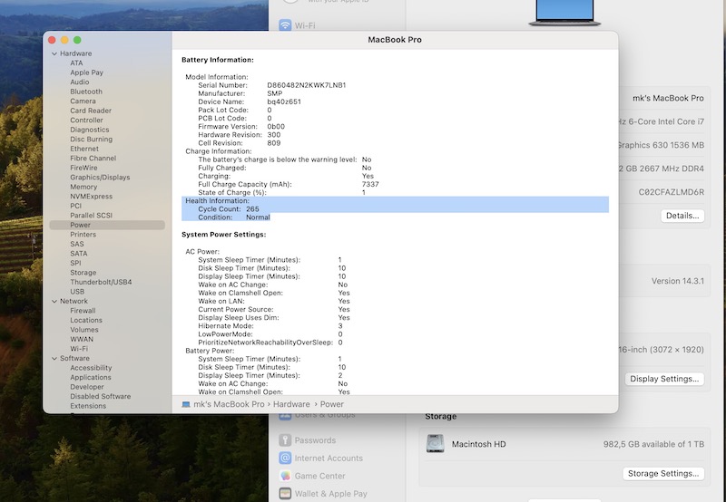Select Accessibility under Software
The width and height of the screenshot is (726, 502).
[x=91, y=368]
